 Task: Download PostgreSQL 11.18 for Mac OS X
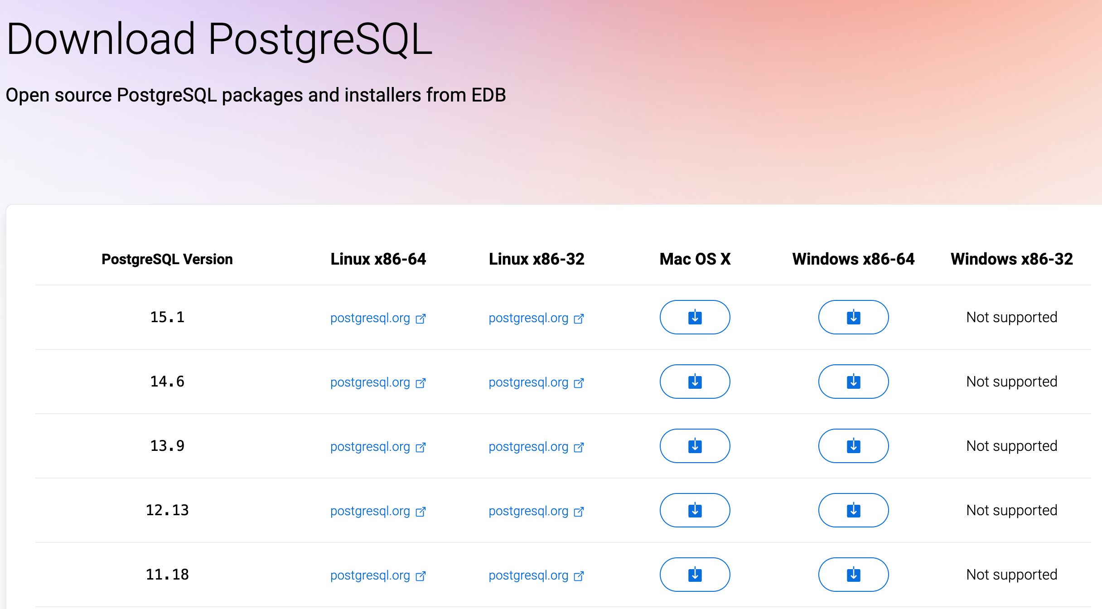[x=695, y=575]
